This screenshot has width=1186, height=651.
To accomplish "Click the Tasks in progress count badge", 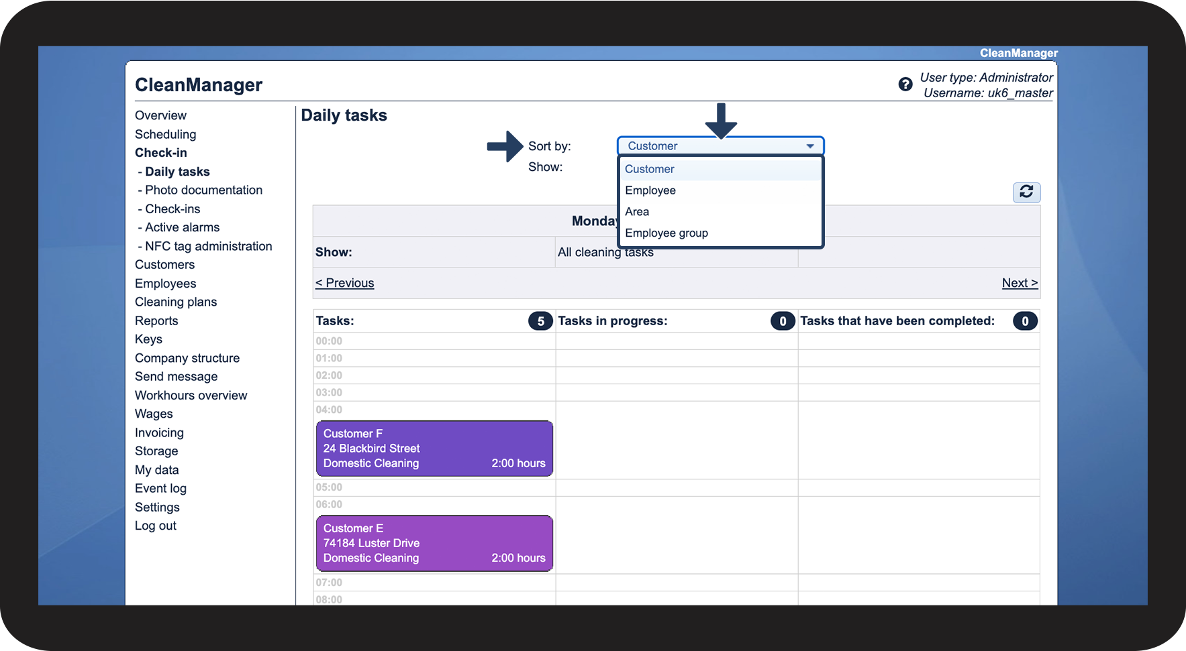I will click(783, 321).
